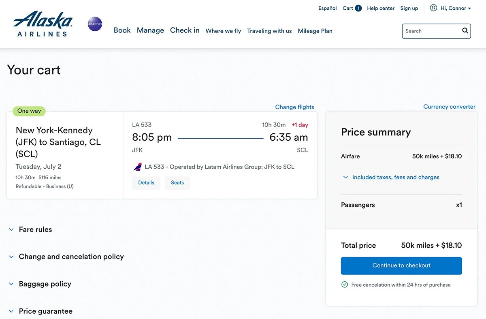Open the cart badge showing 1 item
This screenshot has height=319, width=486.
click(358, 8)
